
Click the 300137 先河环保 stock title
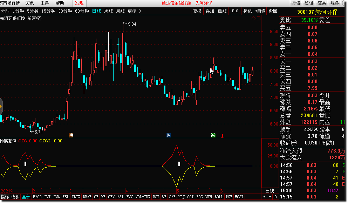click(x=317, y=12)
